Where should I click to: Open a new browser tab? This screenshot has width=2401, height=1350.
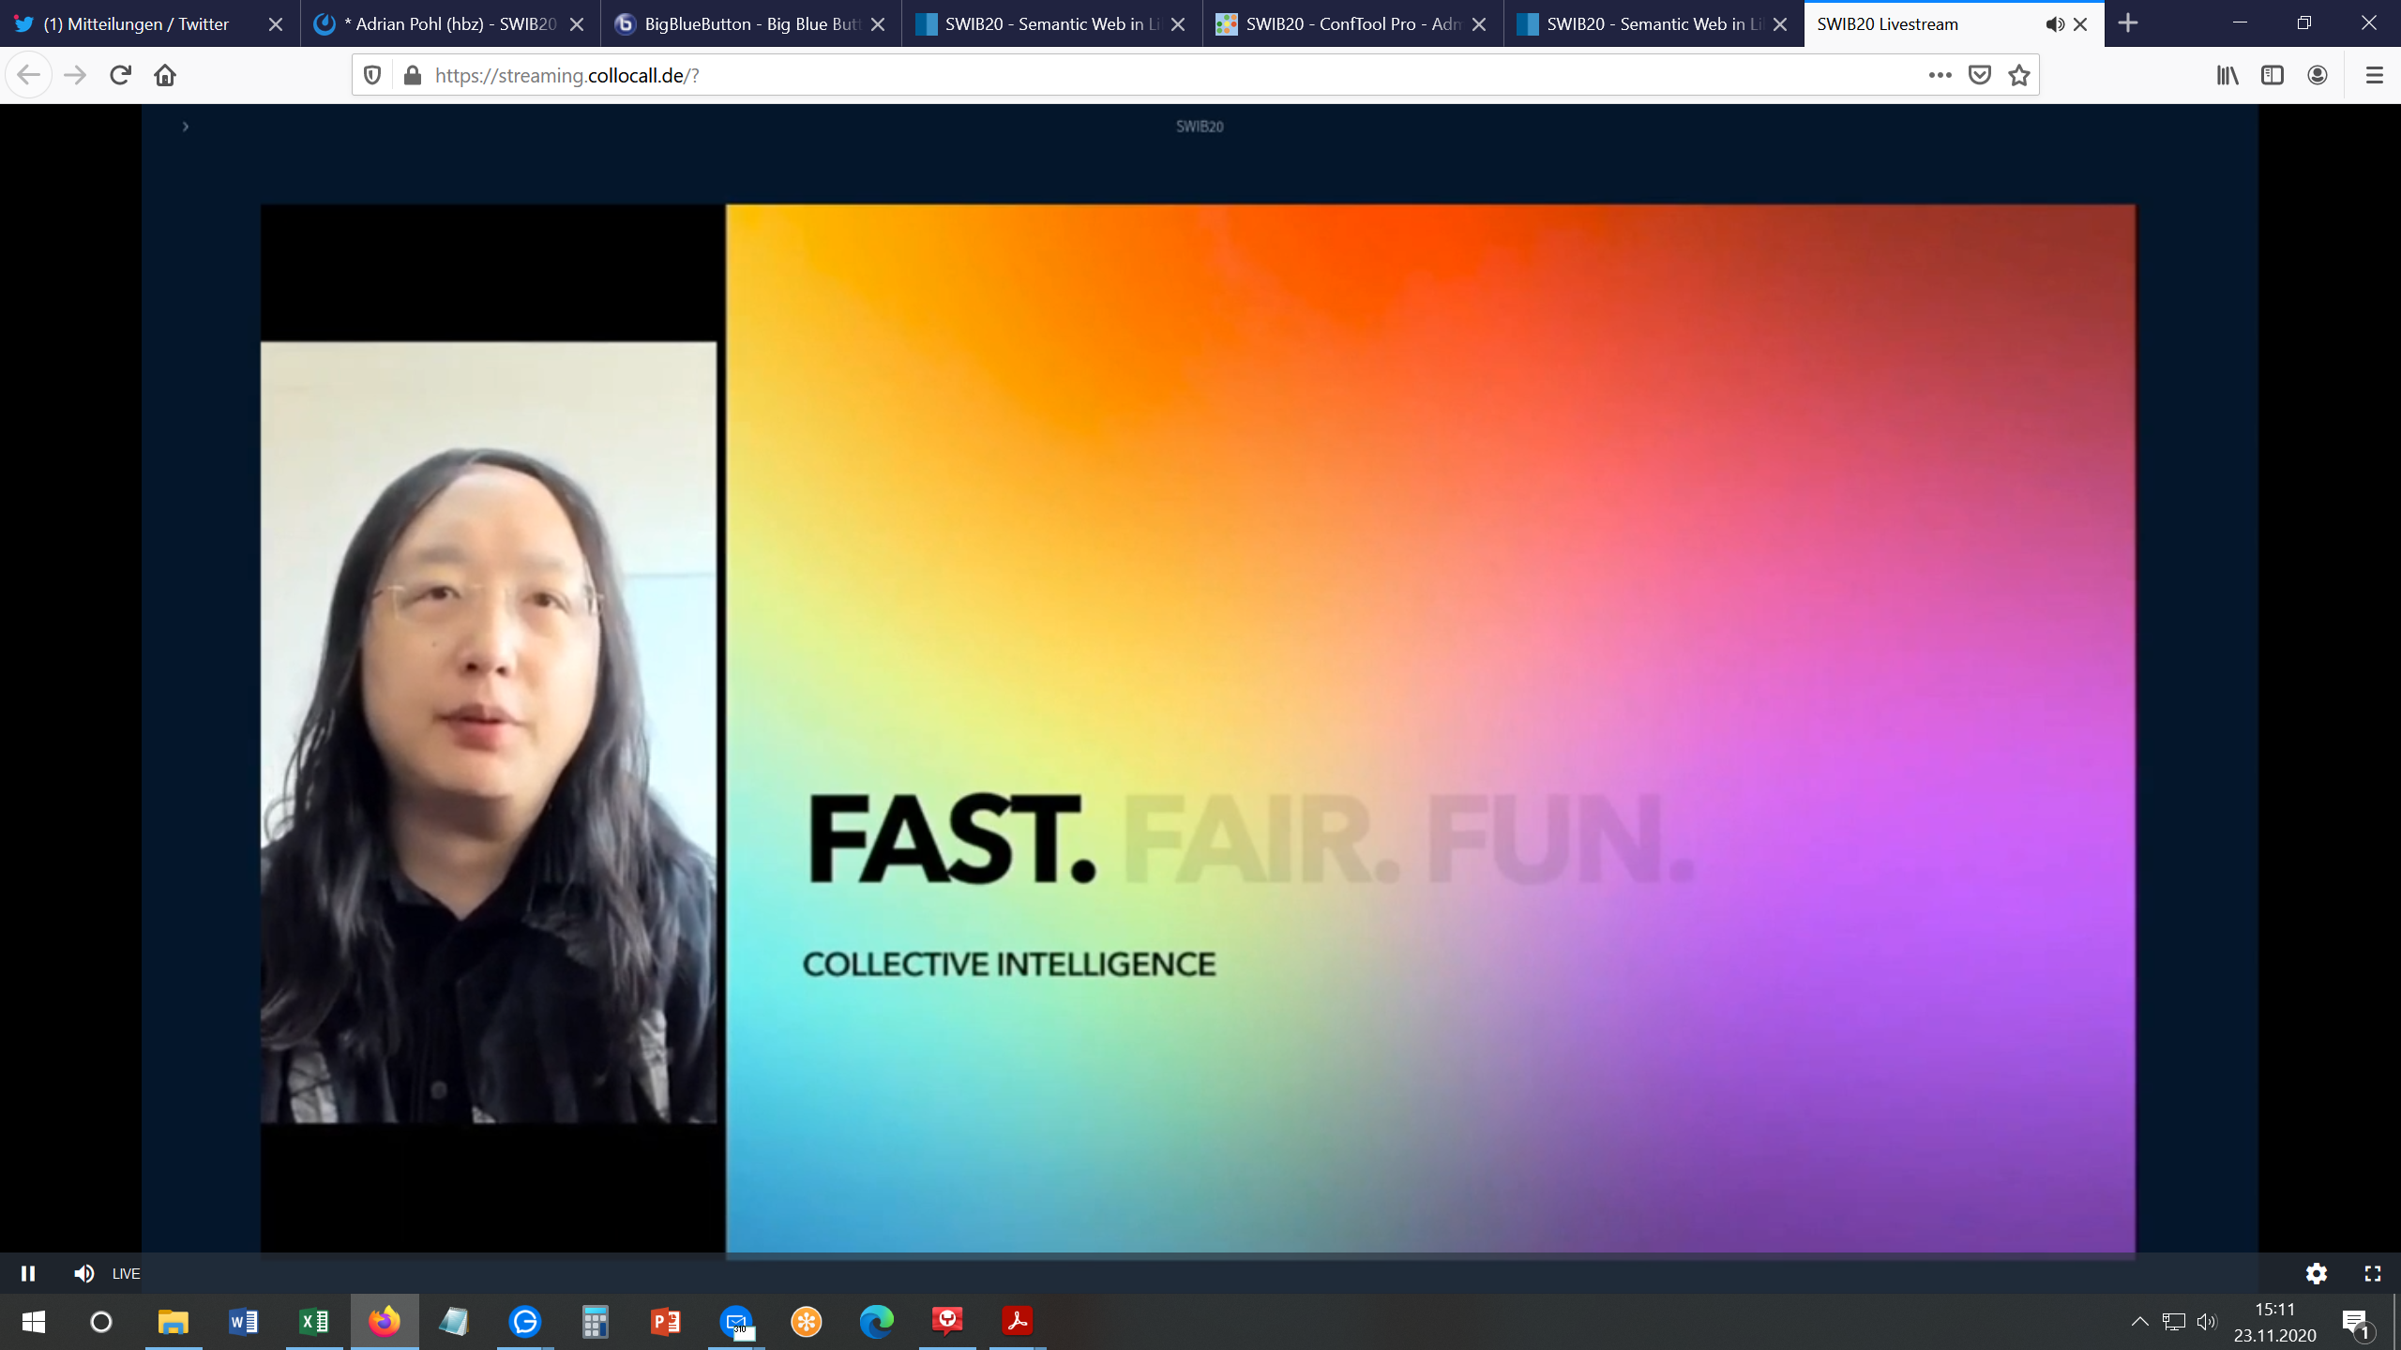click(x=2127, y=24)
